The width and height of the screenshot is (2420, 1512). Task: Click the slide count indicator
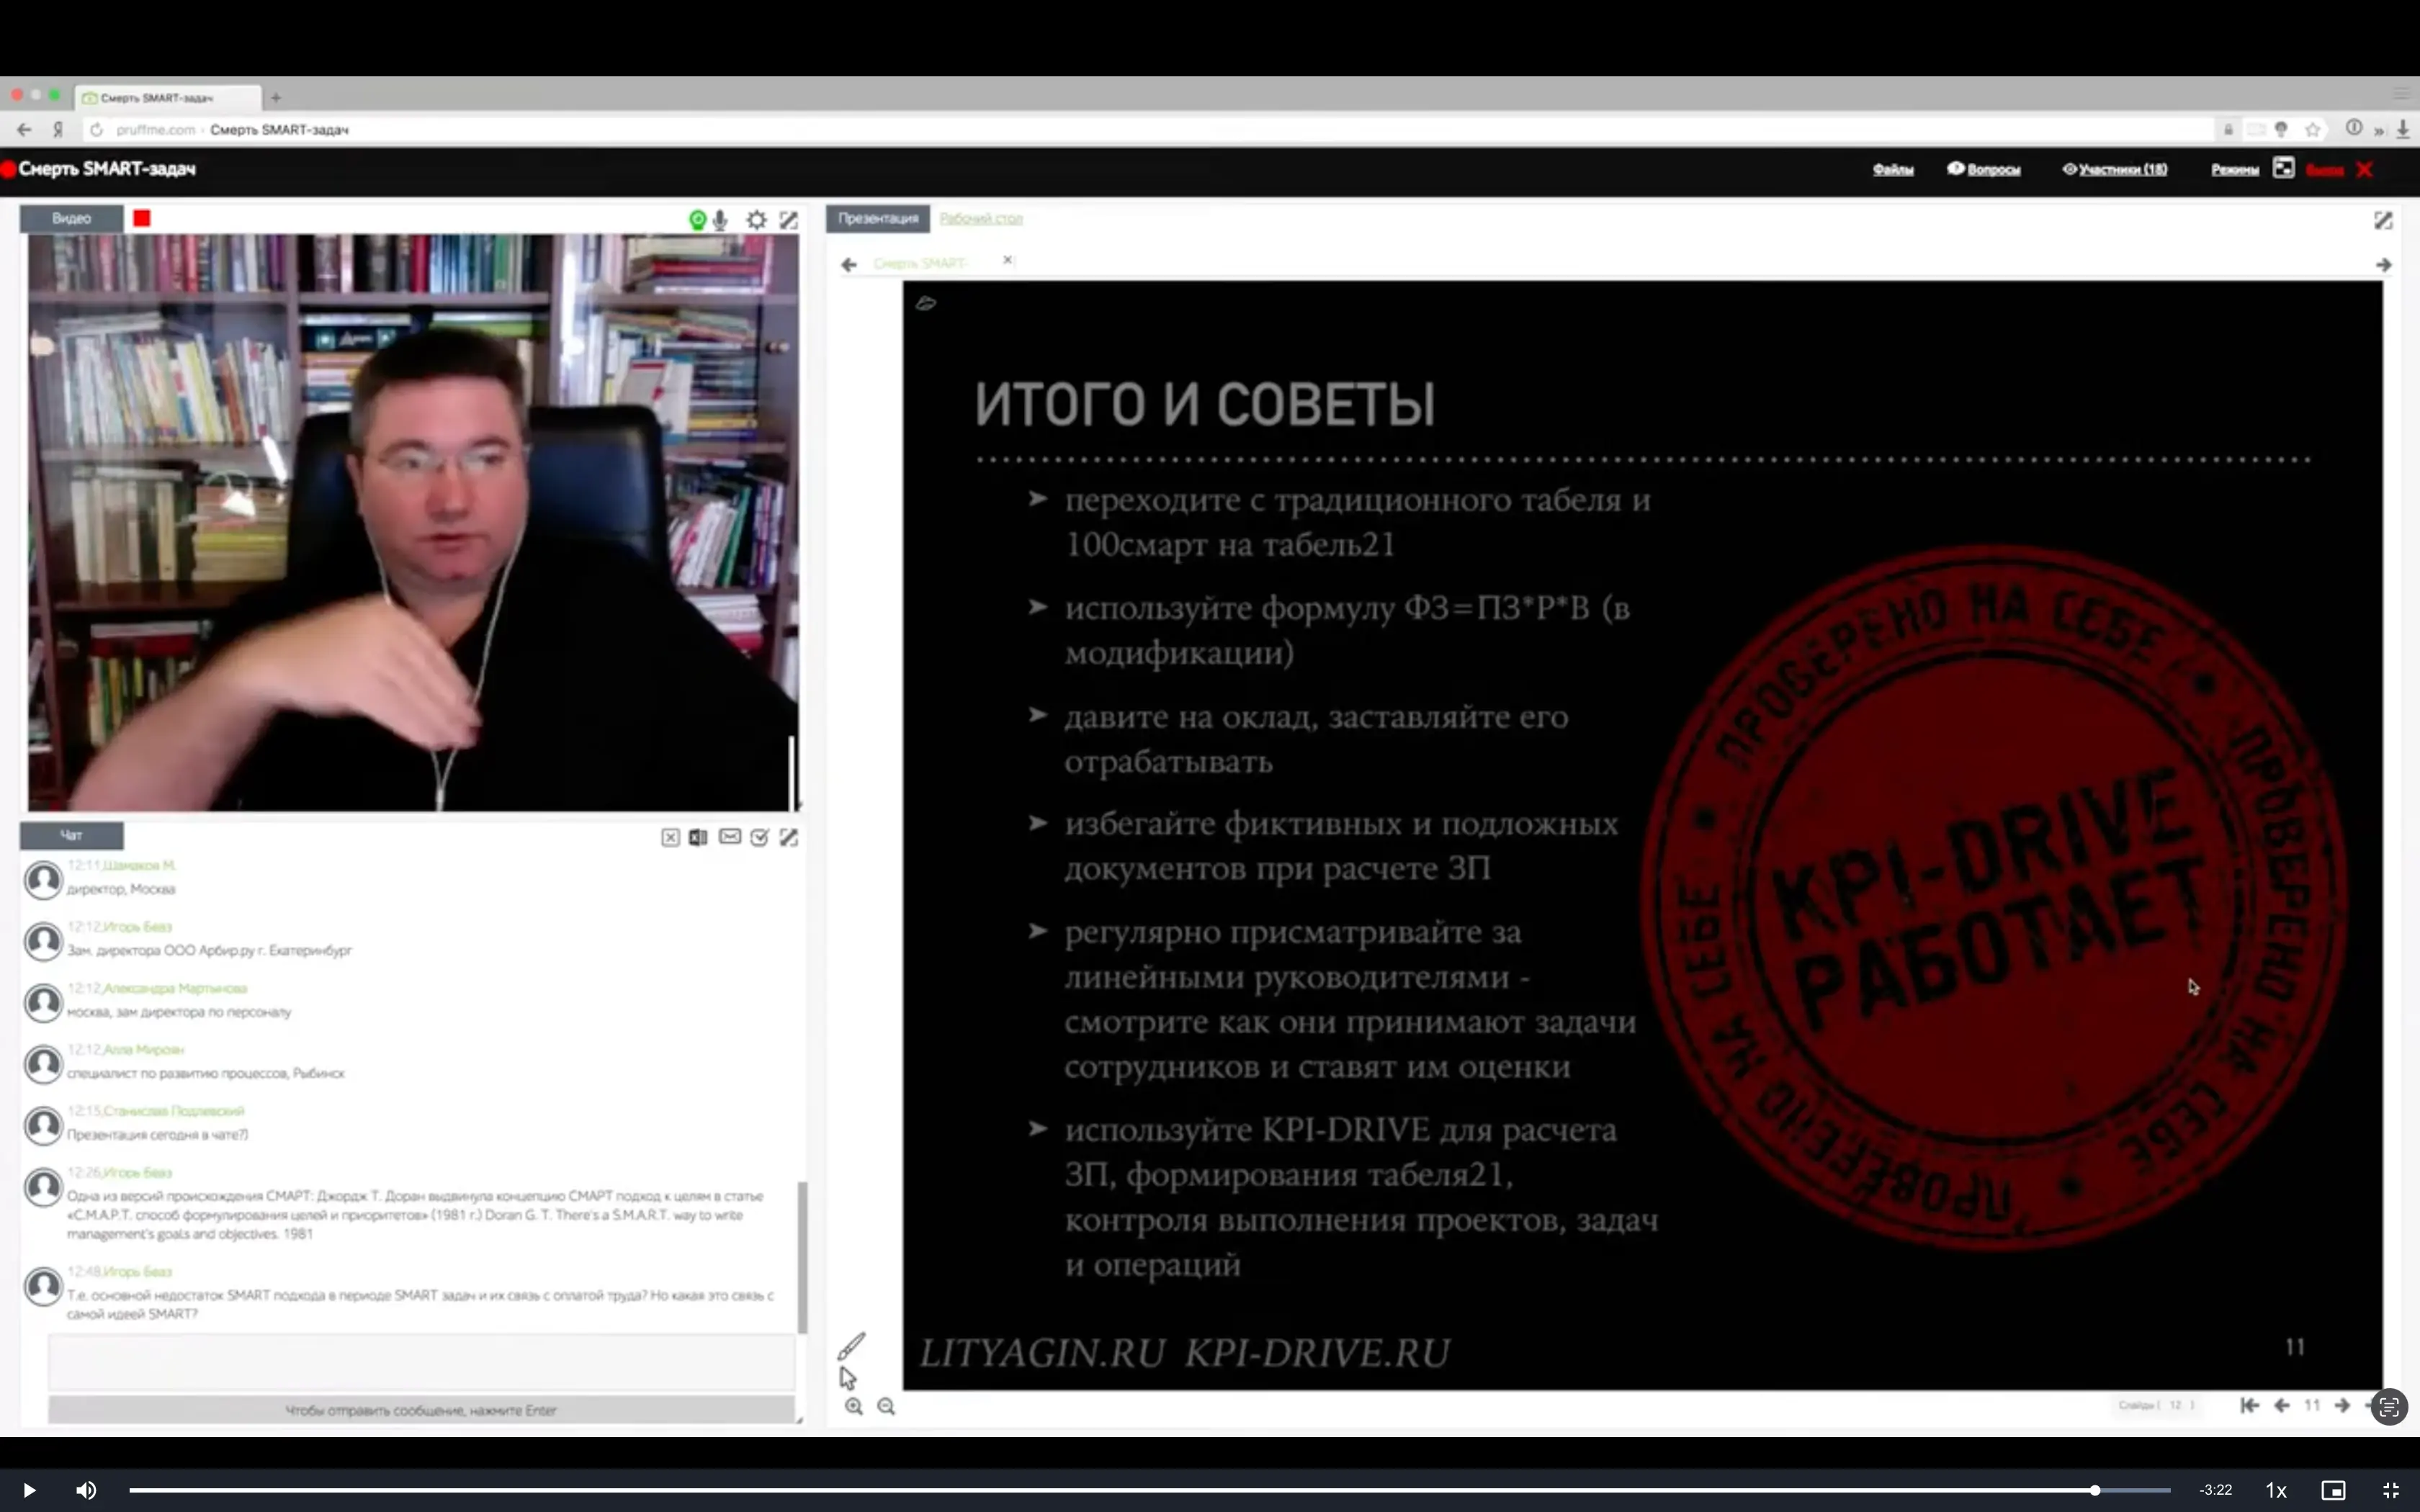(2156, 1405)
